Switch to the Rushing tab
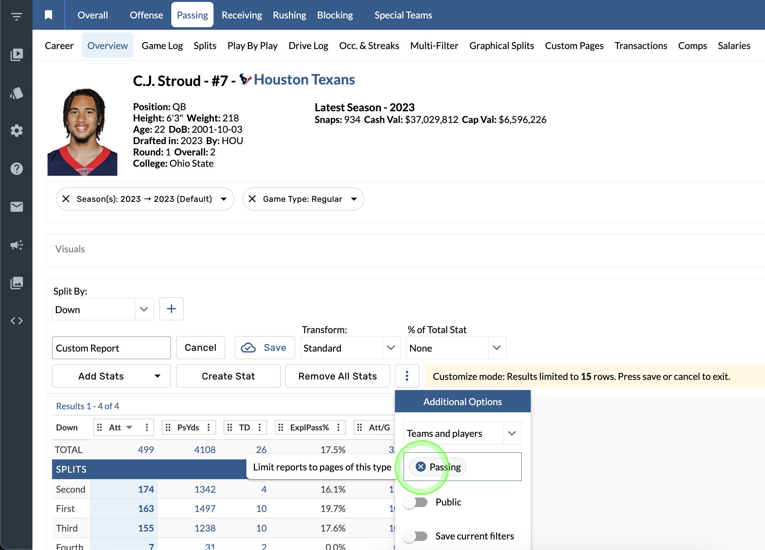The image size is (765, 550). point(289,15)
